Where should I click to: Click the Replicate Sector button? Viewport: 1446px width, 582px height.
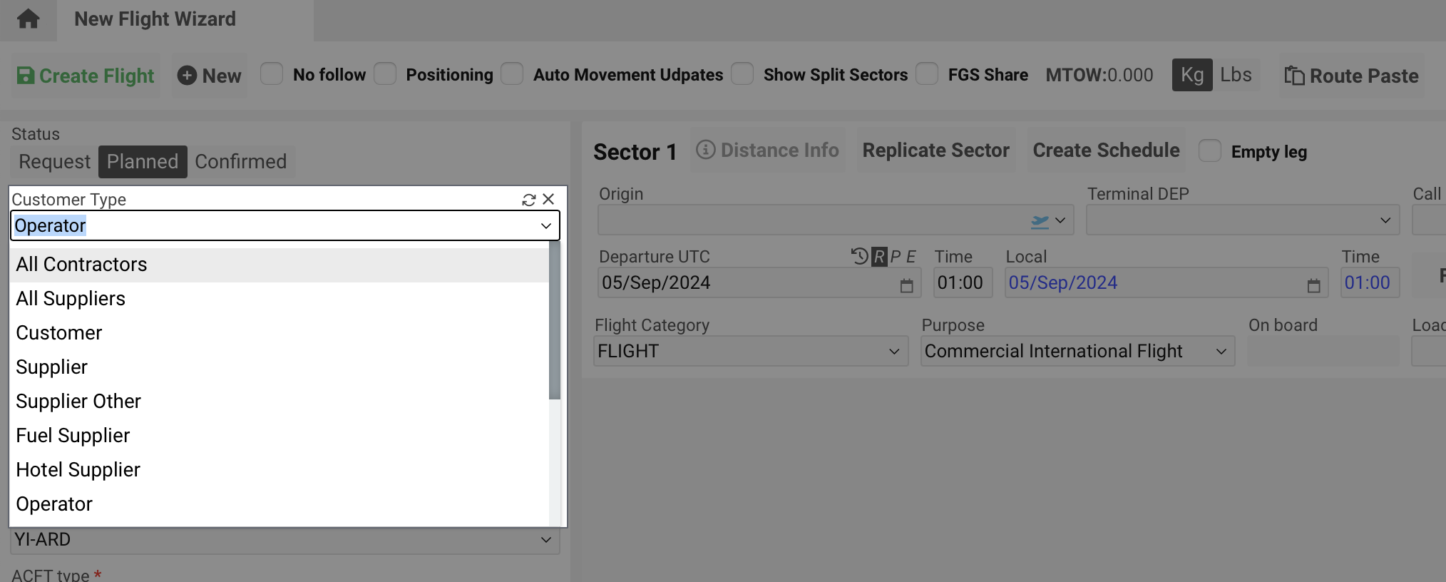[935, 150]
